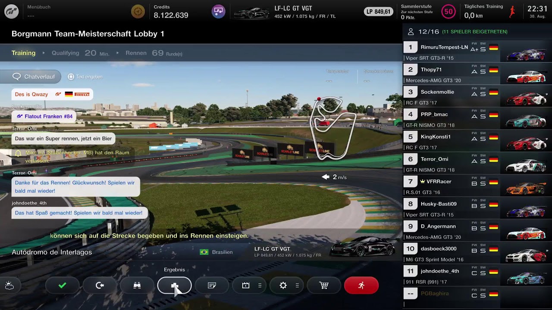The width and height of the screenshot is (552, 310).
Task: Click the collector level 50 badge
Action: coord(449,12)
